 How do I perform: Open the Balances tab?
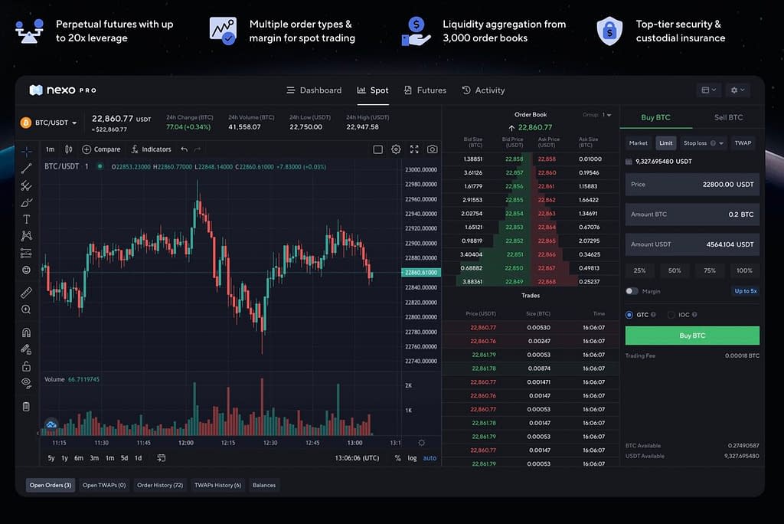[264, 485]
